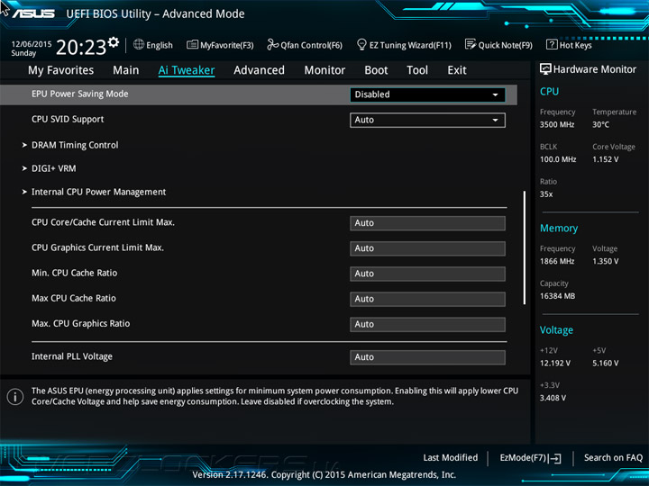This screenshot has width=649, height=486.
Task: Click the ASUS logo
Action: click(x=33, y=13)
